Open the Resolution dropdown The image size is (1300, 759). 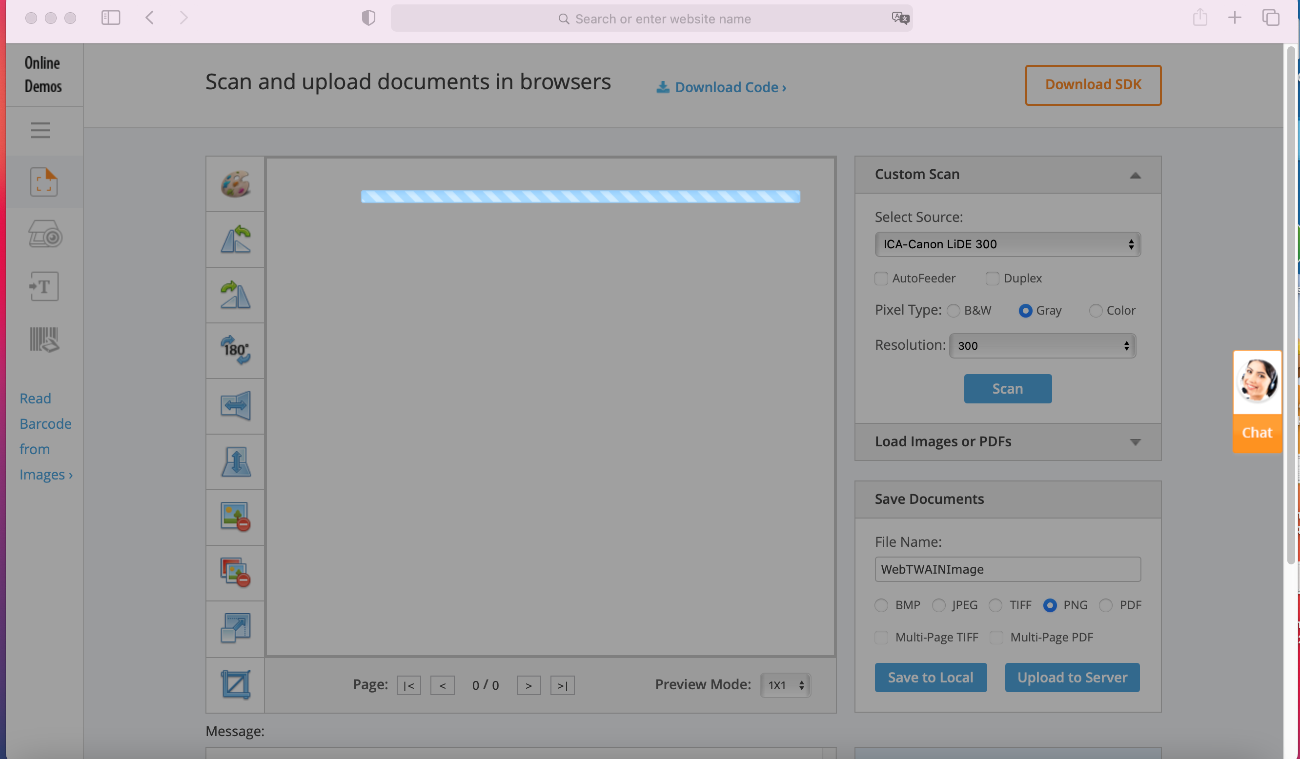click(1042, 345)
